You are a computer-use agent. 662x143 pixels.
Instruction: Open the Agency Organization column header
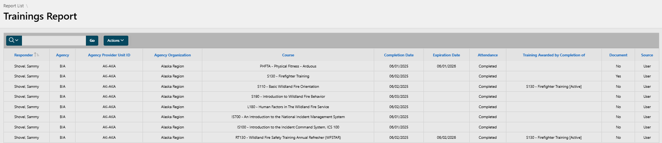point(173,55)
